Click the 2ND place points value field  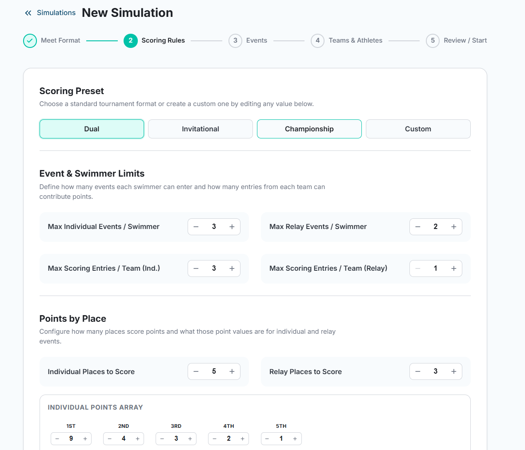tap(123, 438)
